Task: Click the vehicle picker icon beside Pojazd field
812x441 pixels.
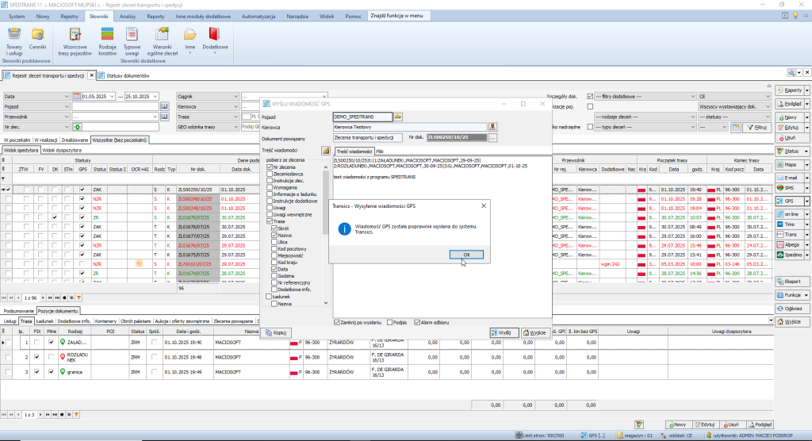Action: tap(398, 117)
